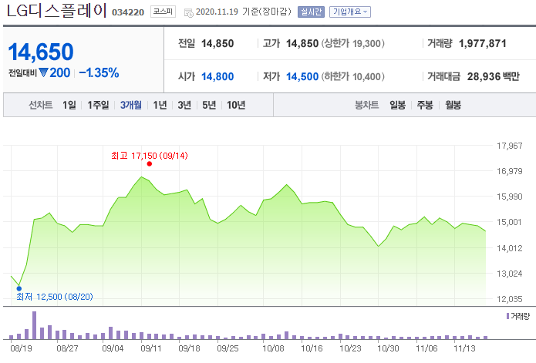The image size is (536, 363).
Task: Click the -1.35% change value
Action: [x=99, y=72]
